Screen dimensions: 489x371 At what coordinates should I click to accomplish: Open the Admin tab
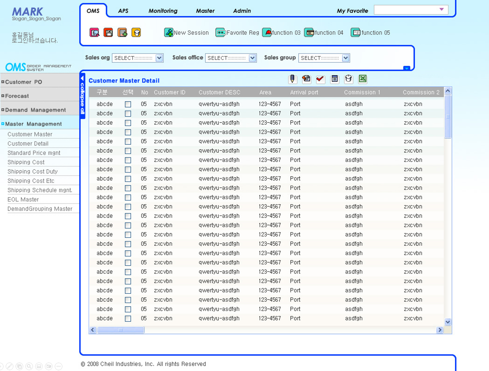242,11
